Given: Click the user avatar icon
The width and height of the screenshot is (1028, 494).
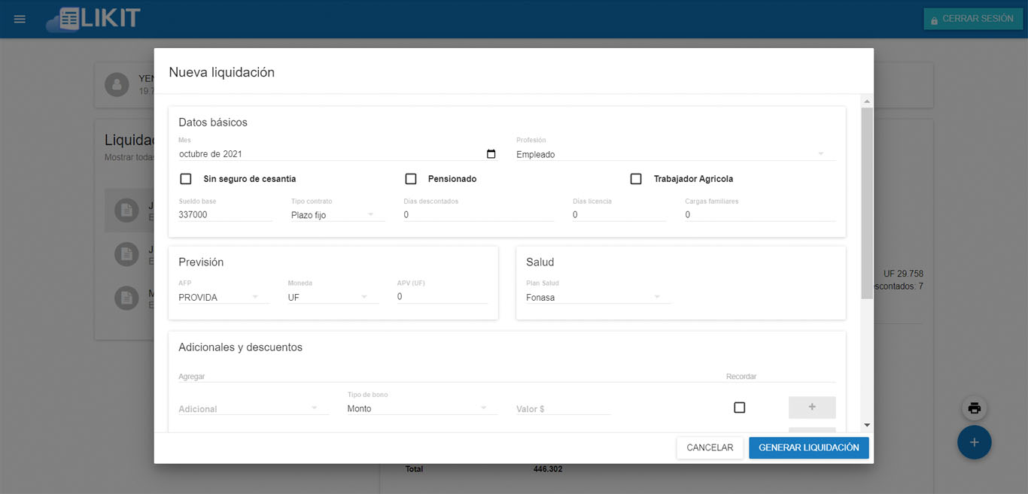Looking at the screenshot, I should [x=117, y=85].
